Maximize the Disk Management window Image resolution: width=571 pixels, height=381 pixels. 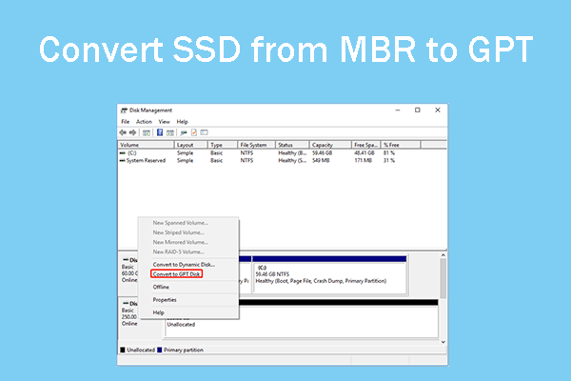418,110
